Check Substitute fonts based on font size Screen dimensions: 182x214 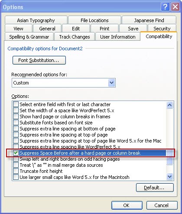[x=16, y=122]
